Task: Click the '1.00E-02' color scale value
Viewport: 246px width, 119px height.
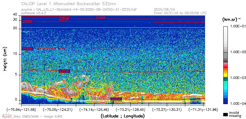Action: click(238, 52)
